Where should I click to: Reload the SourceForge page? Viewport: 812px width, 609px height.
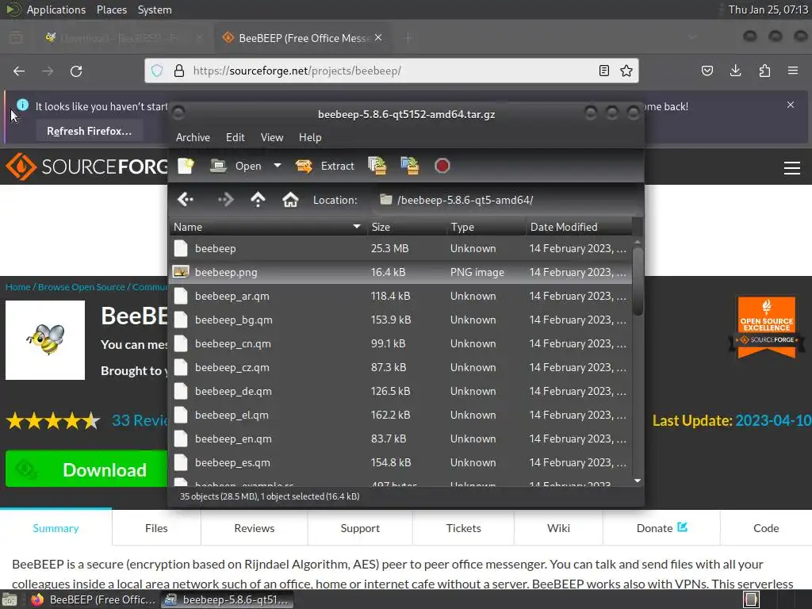[76, 71]
